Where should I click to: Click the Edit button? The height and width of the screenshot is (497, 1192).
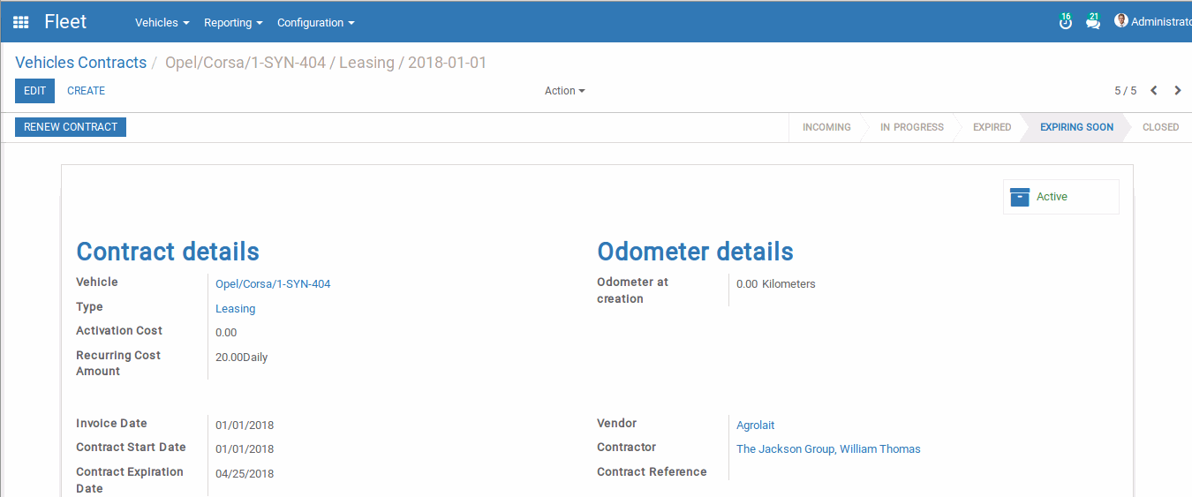click(x=34, y=91)
